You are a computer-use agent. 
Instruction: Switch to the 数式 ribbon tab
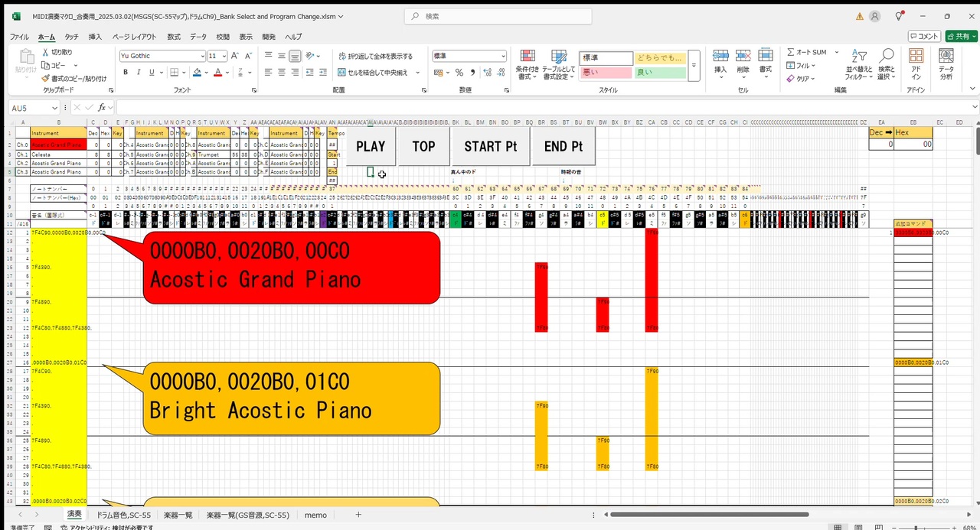[173, 36]
